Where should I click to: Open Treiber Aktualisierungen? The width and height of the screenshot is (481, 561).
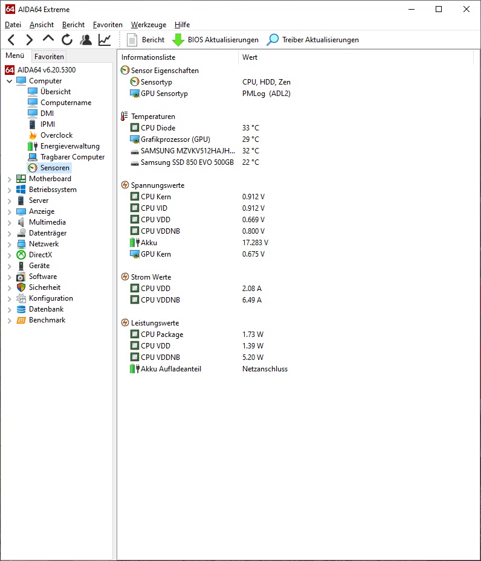[x=313, y=40]
